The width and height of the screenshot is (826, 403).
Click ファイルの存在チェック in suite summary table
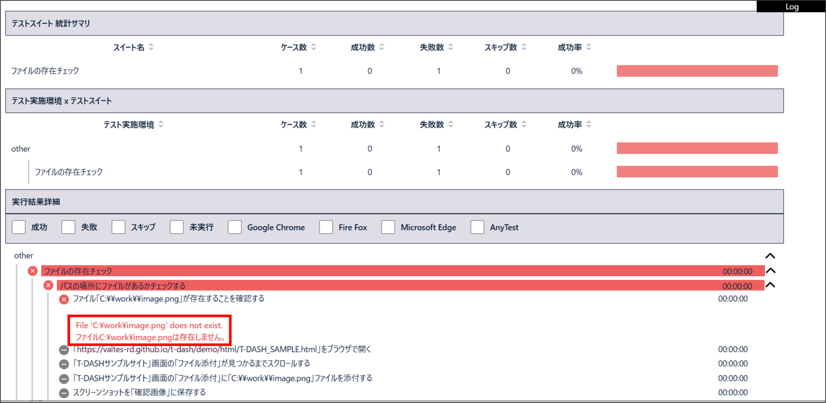pyautogui.click(x=45, y=71)
